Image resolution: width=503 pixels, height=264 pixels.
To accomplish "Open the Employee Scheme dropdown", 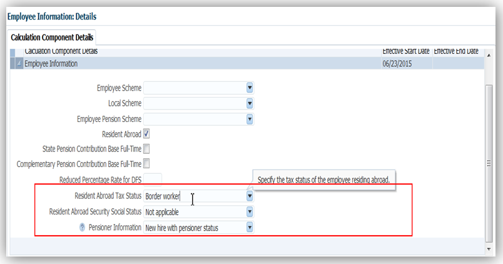I will 250,88.
